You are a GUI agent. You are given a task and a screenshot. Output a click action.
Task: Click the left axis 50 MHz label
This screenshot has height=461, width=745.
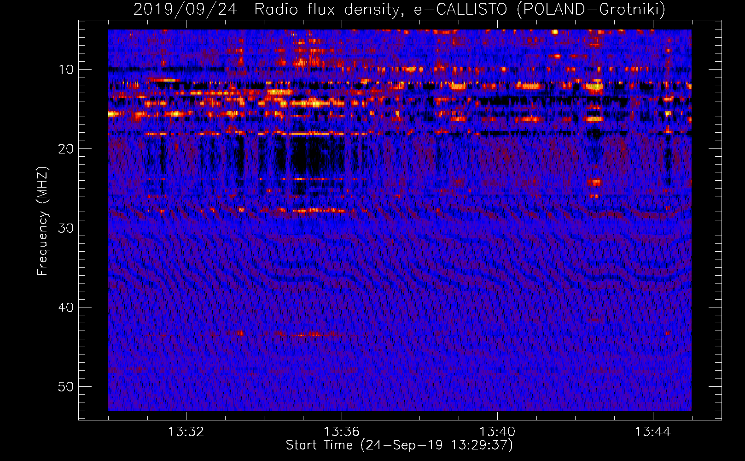click(66, 387)
